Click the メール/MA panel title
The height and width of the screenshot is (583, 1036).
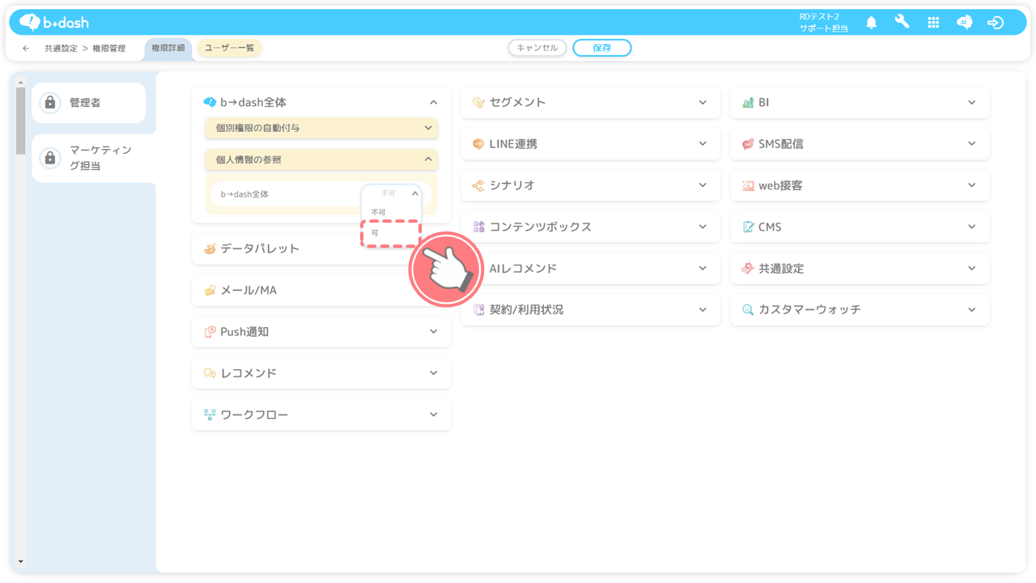(x=248, y=290)
